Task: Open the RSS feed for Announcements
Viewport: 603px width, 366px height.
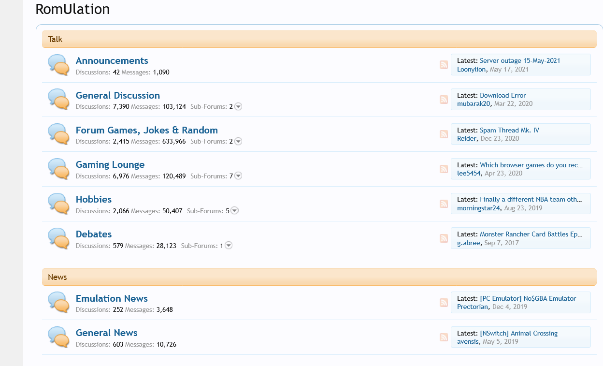Action: [444, 65]
